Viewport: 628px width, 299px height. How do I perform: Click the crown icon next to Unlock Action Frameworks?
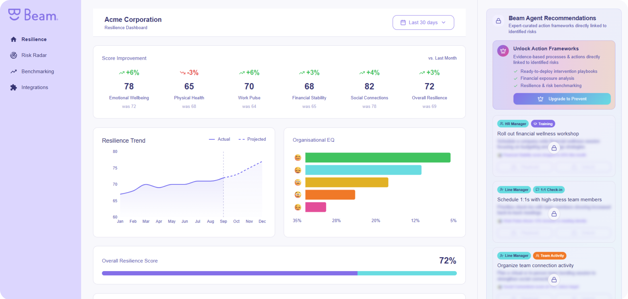coord(503,51)
